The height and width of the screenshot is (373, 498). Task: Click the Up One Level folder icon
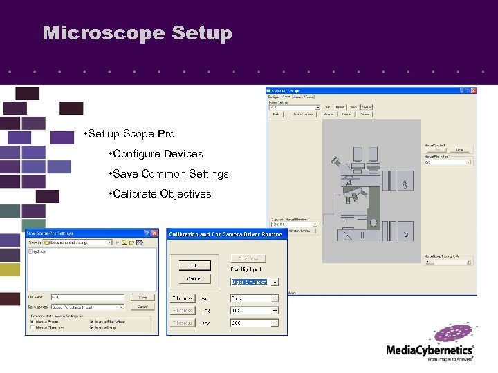pyautogui.click(x=124, y=242)
